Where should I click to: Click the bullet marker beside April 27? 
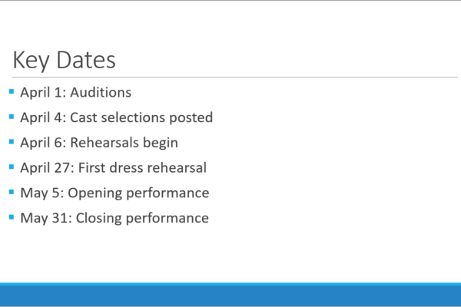(x=12, y=167)
